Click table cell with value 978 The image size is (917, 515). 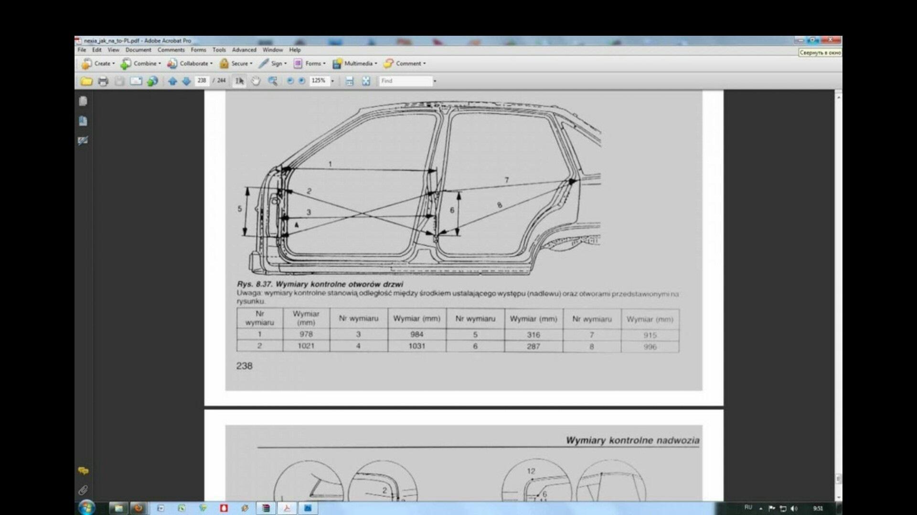coord(306,334)
